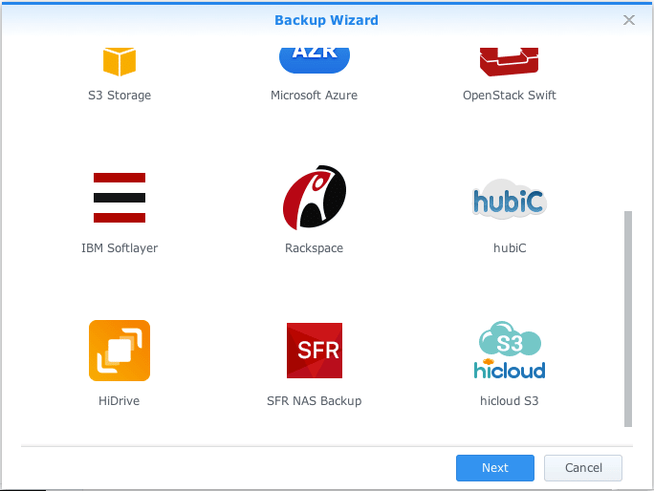Select the S3 Storage icon
The image size is (654, 491).
(x=120, y=59)
